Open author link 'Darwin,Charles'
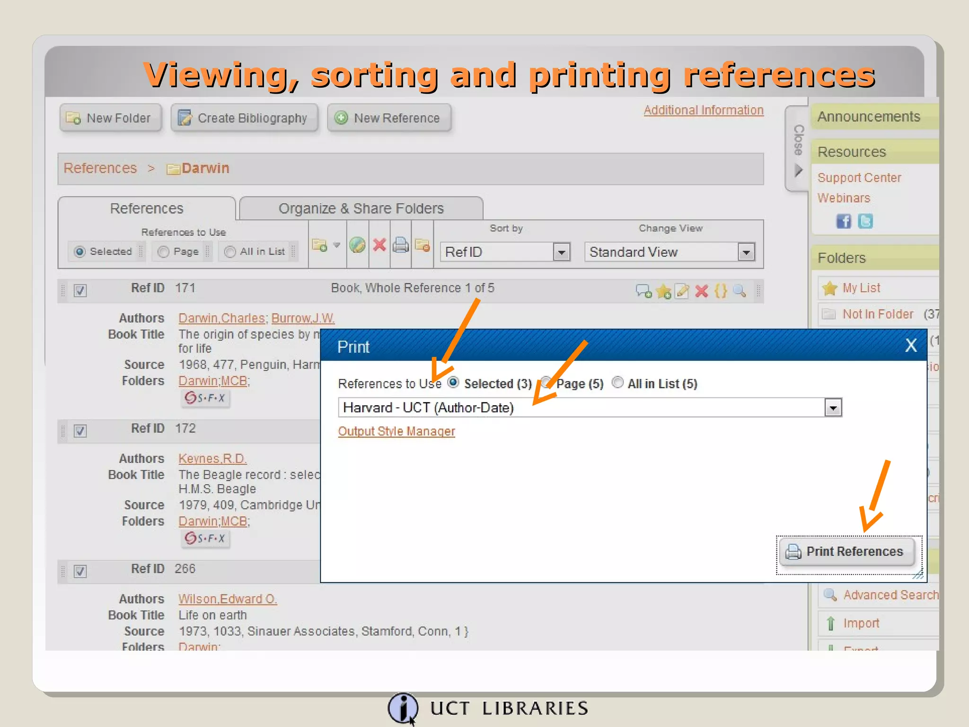The image size is (969, 727). (x=221, y=319)
